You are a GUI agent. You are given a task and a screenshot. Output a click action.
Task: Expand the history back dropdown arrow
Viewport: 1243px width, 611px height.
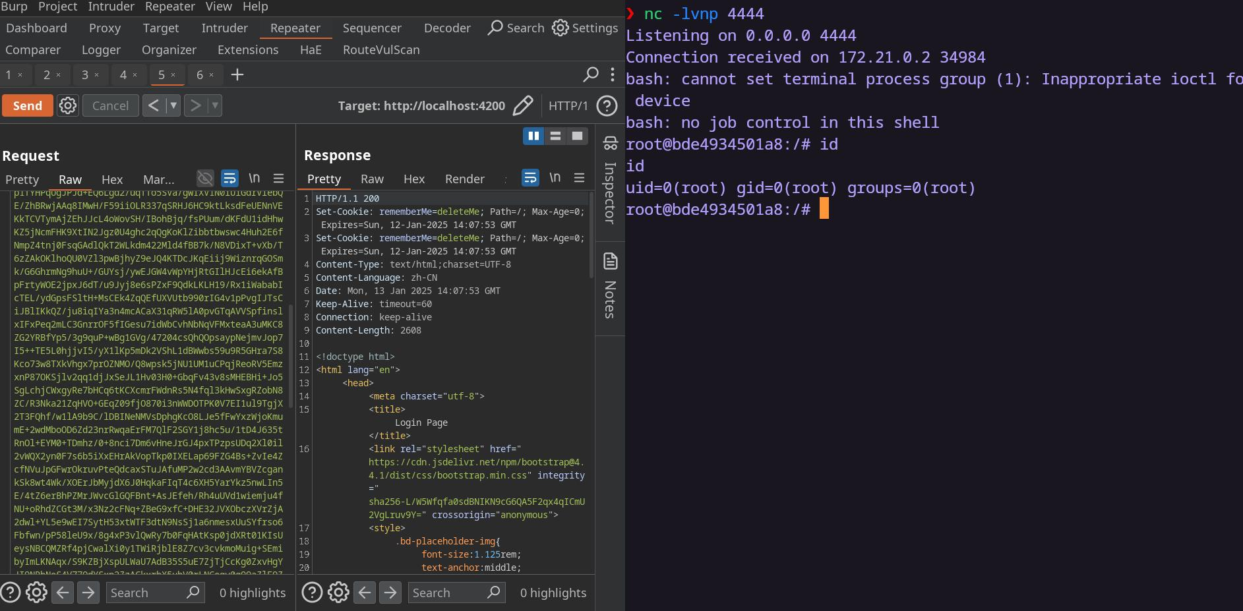coord(173,105)
